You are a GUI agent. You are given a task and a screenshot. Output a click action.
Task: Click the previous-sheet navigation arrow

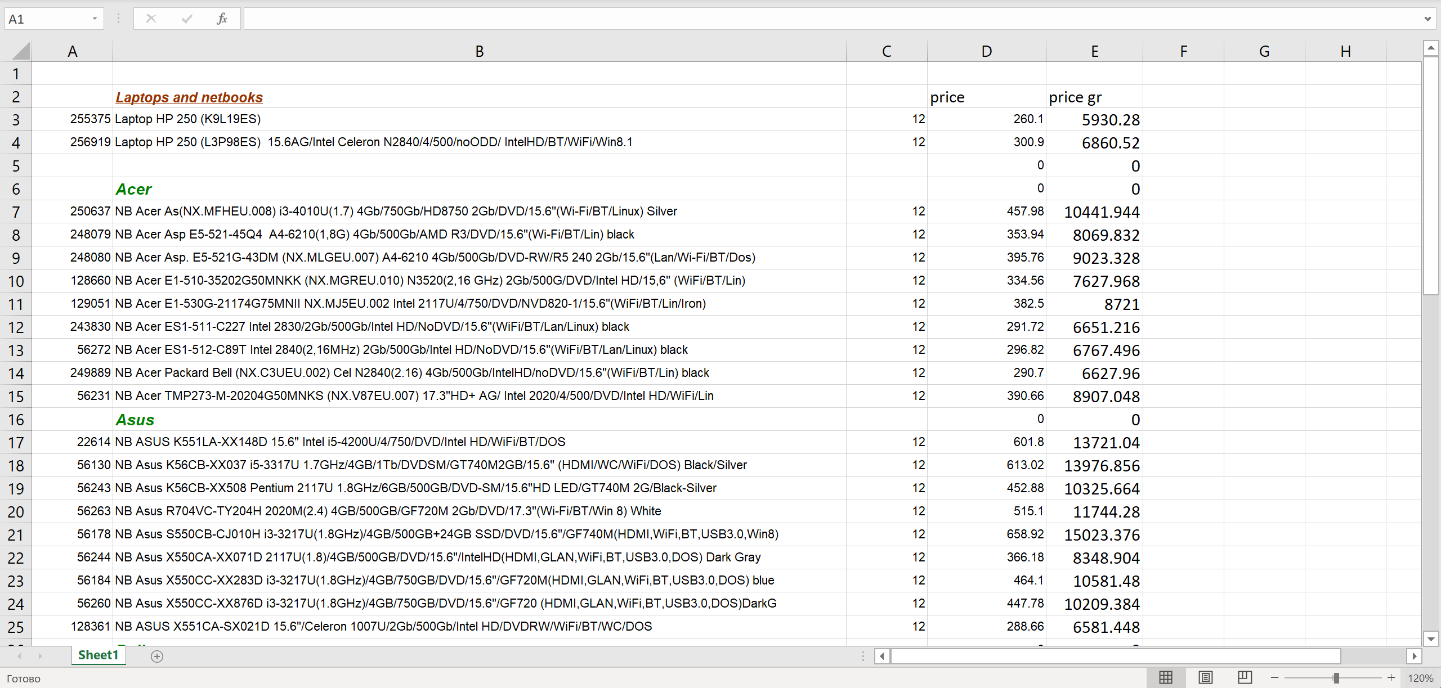(x=19, y=655)
